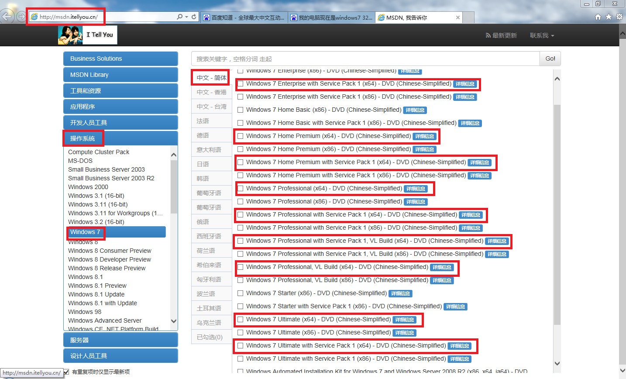This screenshot has height=379, width=626.
Task: Open the 最新更新 RSS link
Action: click(x=501, y=35)
